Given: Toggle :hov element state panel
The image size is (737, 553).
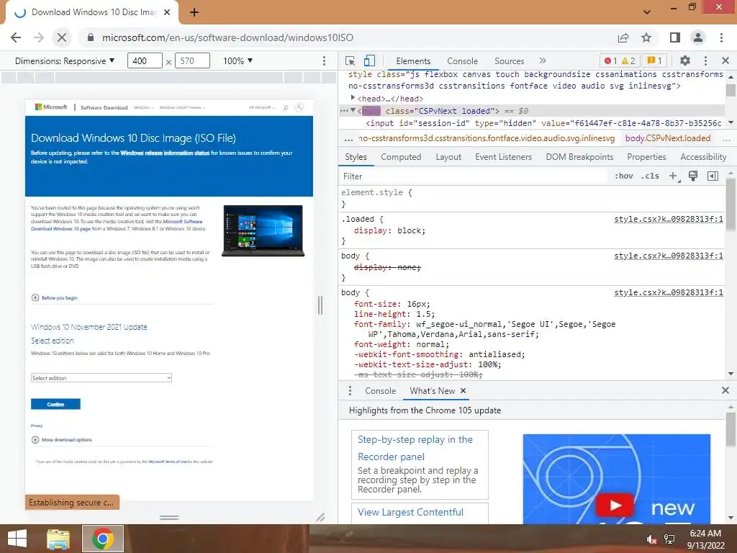Looking at the screenshot, I should (624, 176).
